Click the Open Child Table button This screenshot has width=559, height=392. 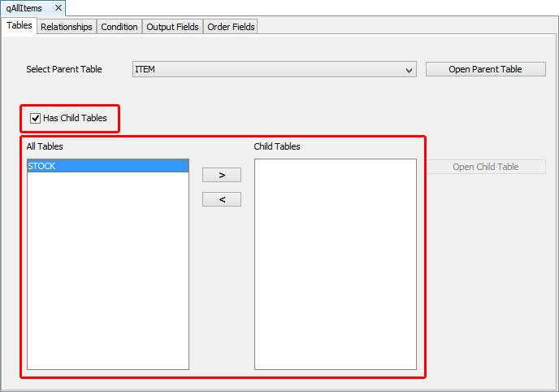pos(485,167)
